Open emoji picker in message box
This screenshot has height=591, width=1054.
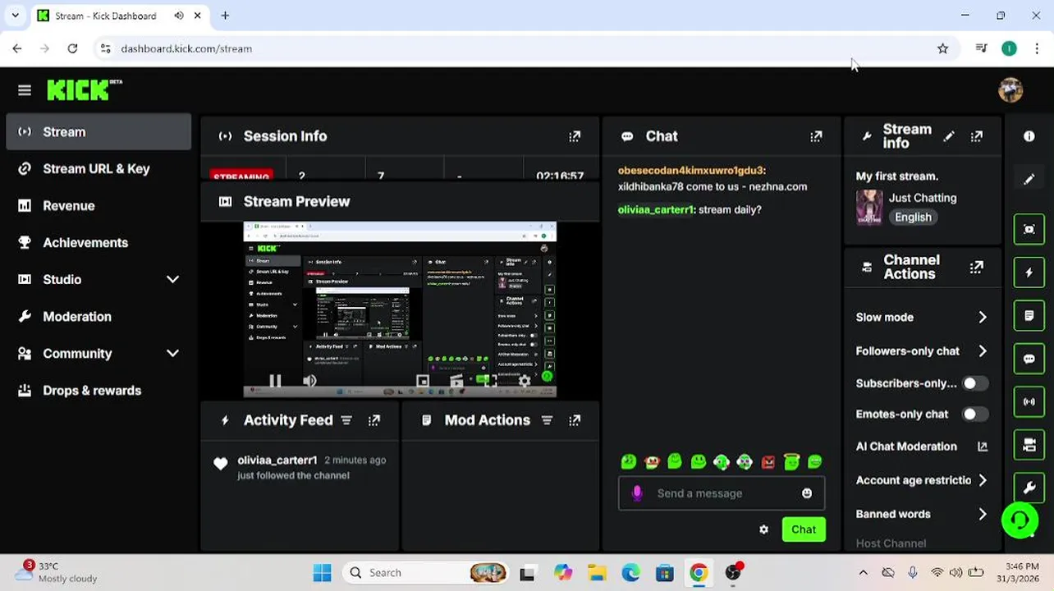click(807, 493)
